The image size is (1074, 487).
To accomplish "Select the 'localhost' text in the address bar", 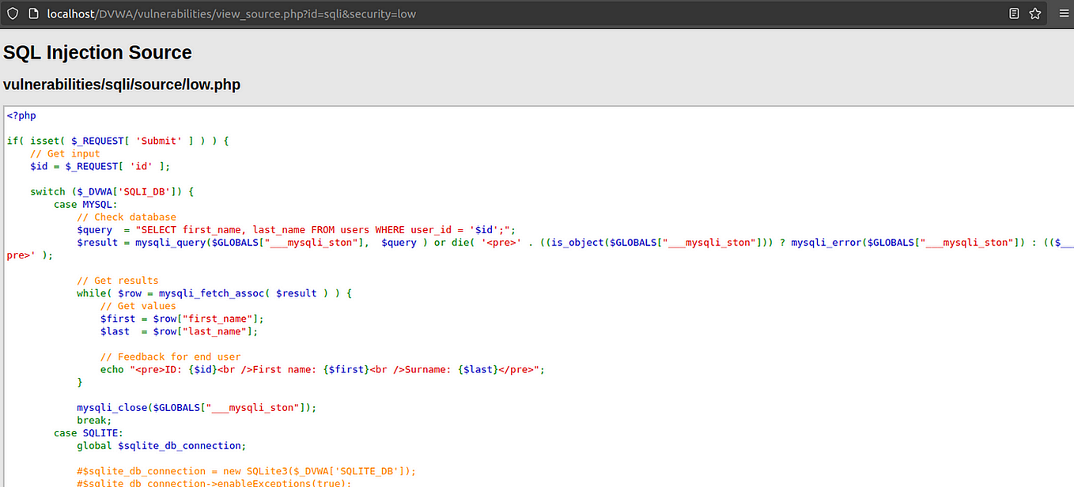I will [x=70, y=13].
